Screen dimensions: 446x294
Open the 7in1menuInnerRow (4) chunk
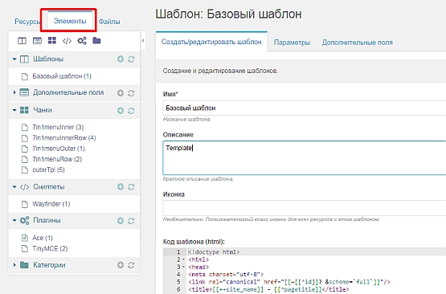click(x=64, y=138)
